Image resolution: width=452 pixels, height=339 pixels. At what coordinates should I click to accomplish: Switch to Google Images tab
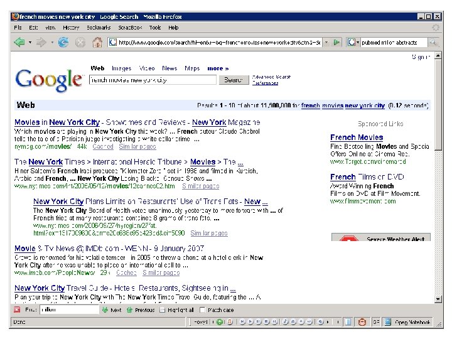(x=121, y=68)
